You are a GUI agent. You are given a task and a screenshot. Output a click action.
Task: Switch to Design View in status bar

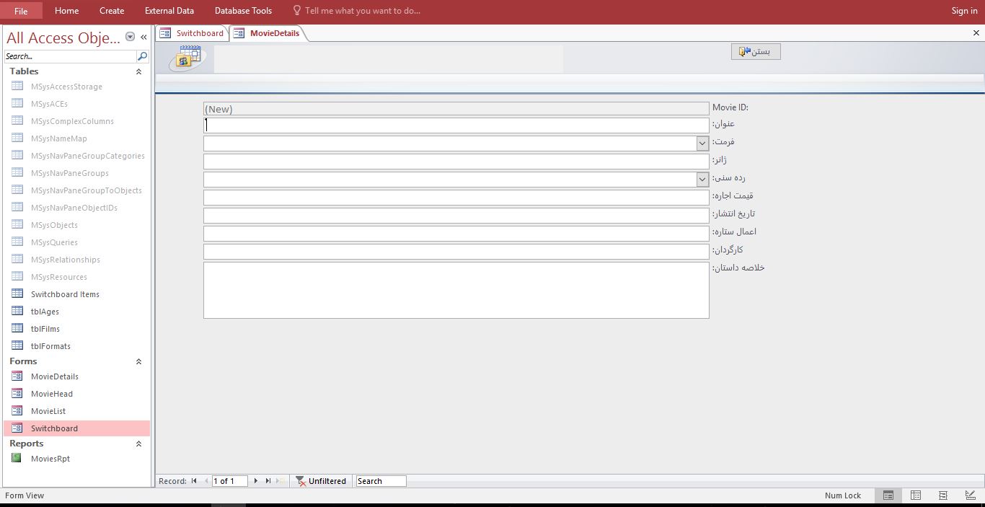970,495
